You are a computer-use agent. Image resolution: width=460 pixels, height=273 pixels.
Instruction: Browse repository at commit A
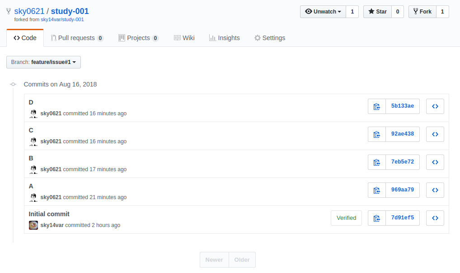pos(435,190)
